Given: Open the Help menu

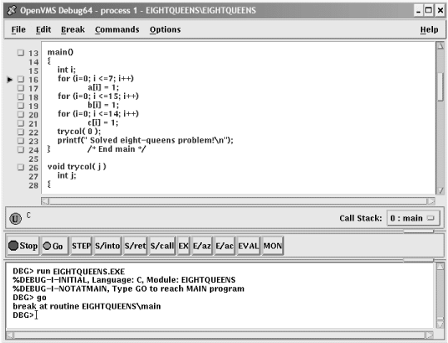Looking at the screenshot, I should tap(429, 29).
